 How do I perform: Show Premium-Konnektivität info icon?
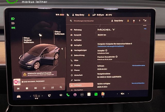pyautogui.click(x=117, y=57)
